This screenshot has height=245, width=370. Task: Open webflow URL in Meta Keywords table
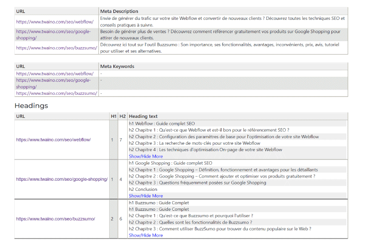pyautogui.click(x=55, y=73)
